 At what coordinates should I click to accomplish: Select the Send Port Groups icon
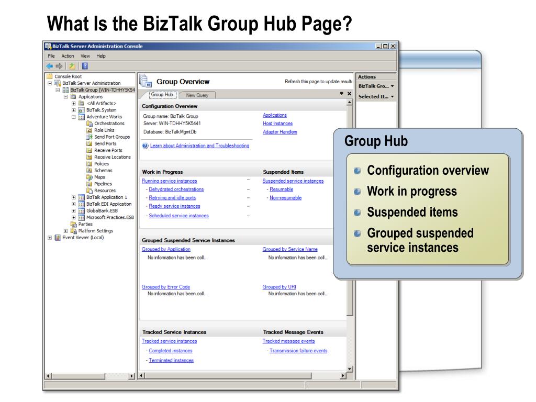pyautogui.click(x=89, y=137)
